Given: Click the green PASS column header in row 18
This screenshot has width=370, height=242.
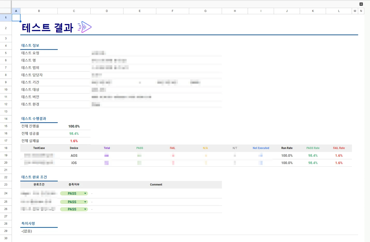Looking at the screenshot, I should click(140, 148).
